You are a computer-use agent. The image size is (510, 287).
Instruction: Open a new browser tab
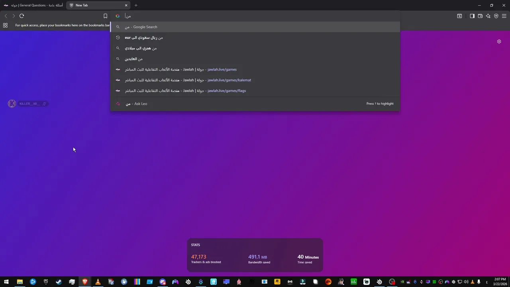pos(136,5)
